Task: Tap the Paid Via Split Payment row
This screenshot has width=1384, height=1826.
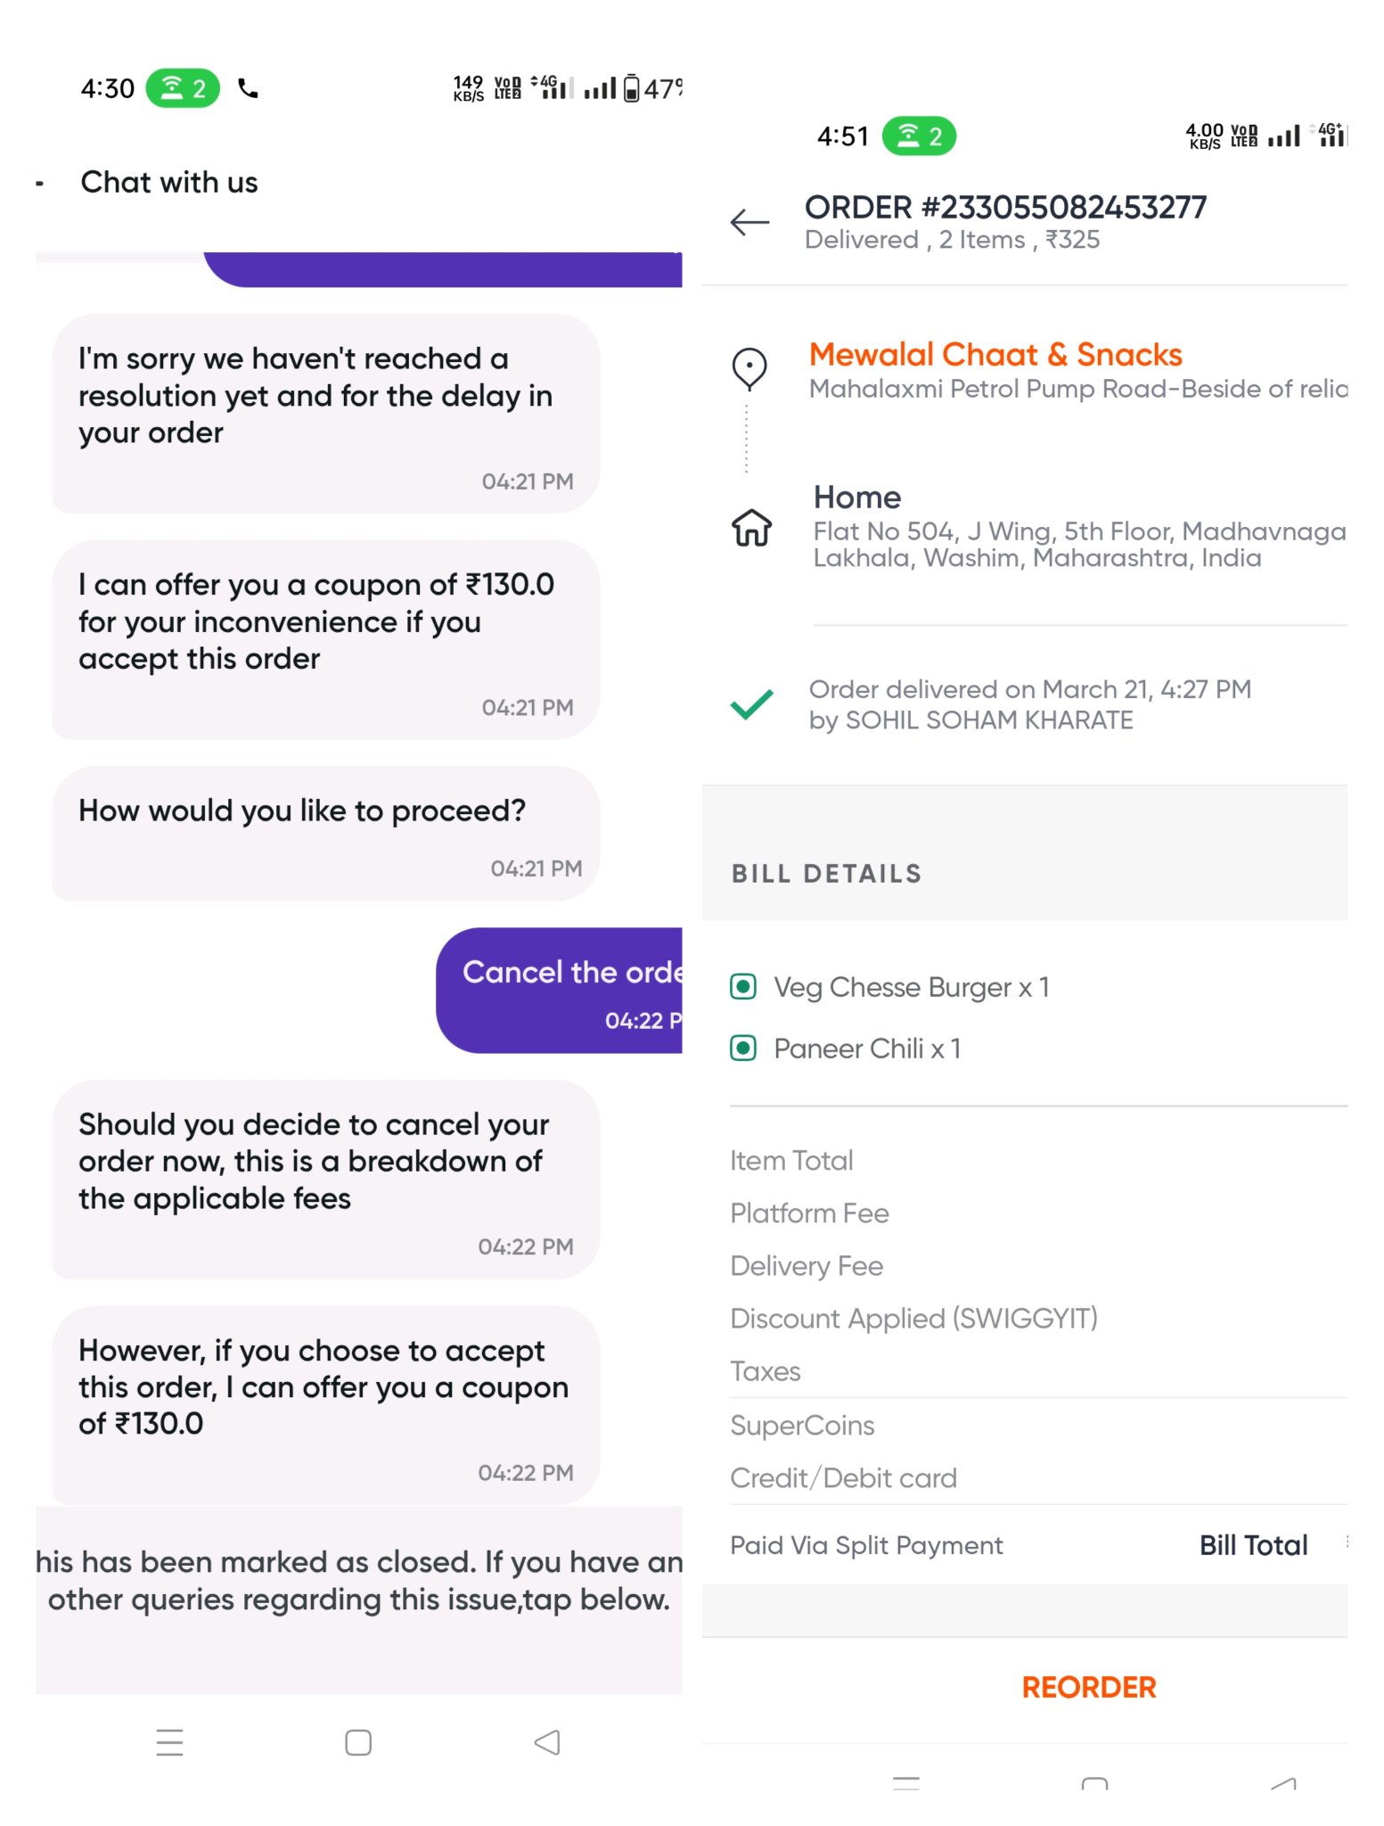Action: tap(866, 1545)
